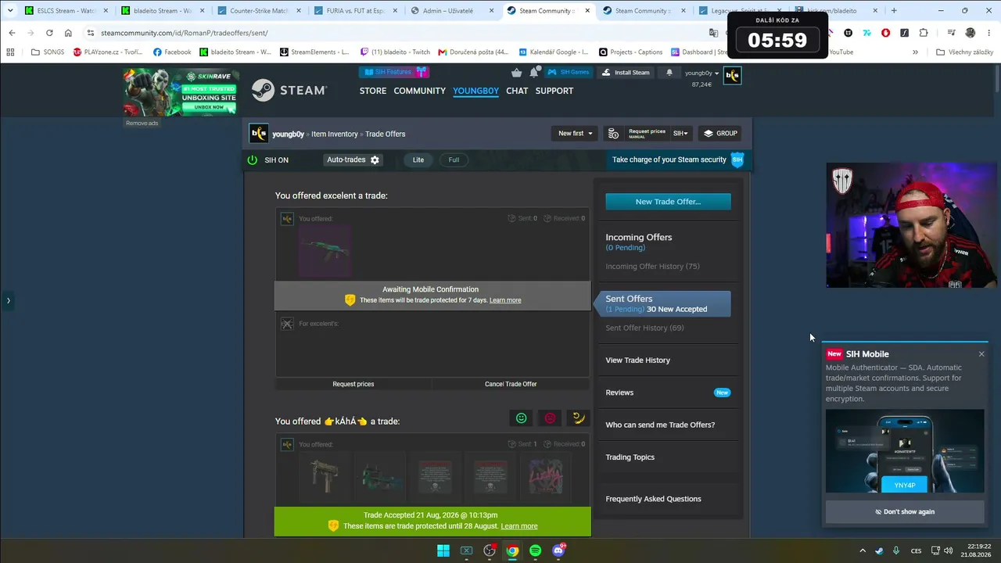Open Windows Start menu
This screenshot has height=563, width=1001.
[x=443, y=550]
